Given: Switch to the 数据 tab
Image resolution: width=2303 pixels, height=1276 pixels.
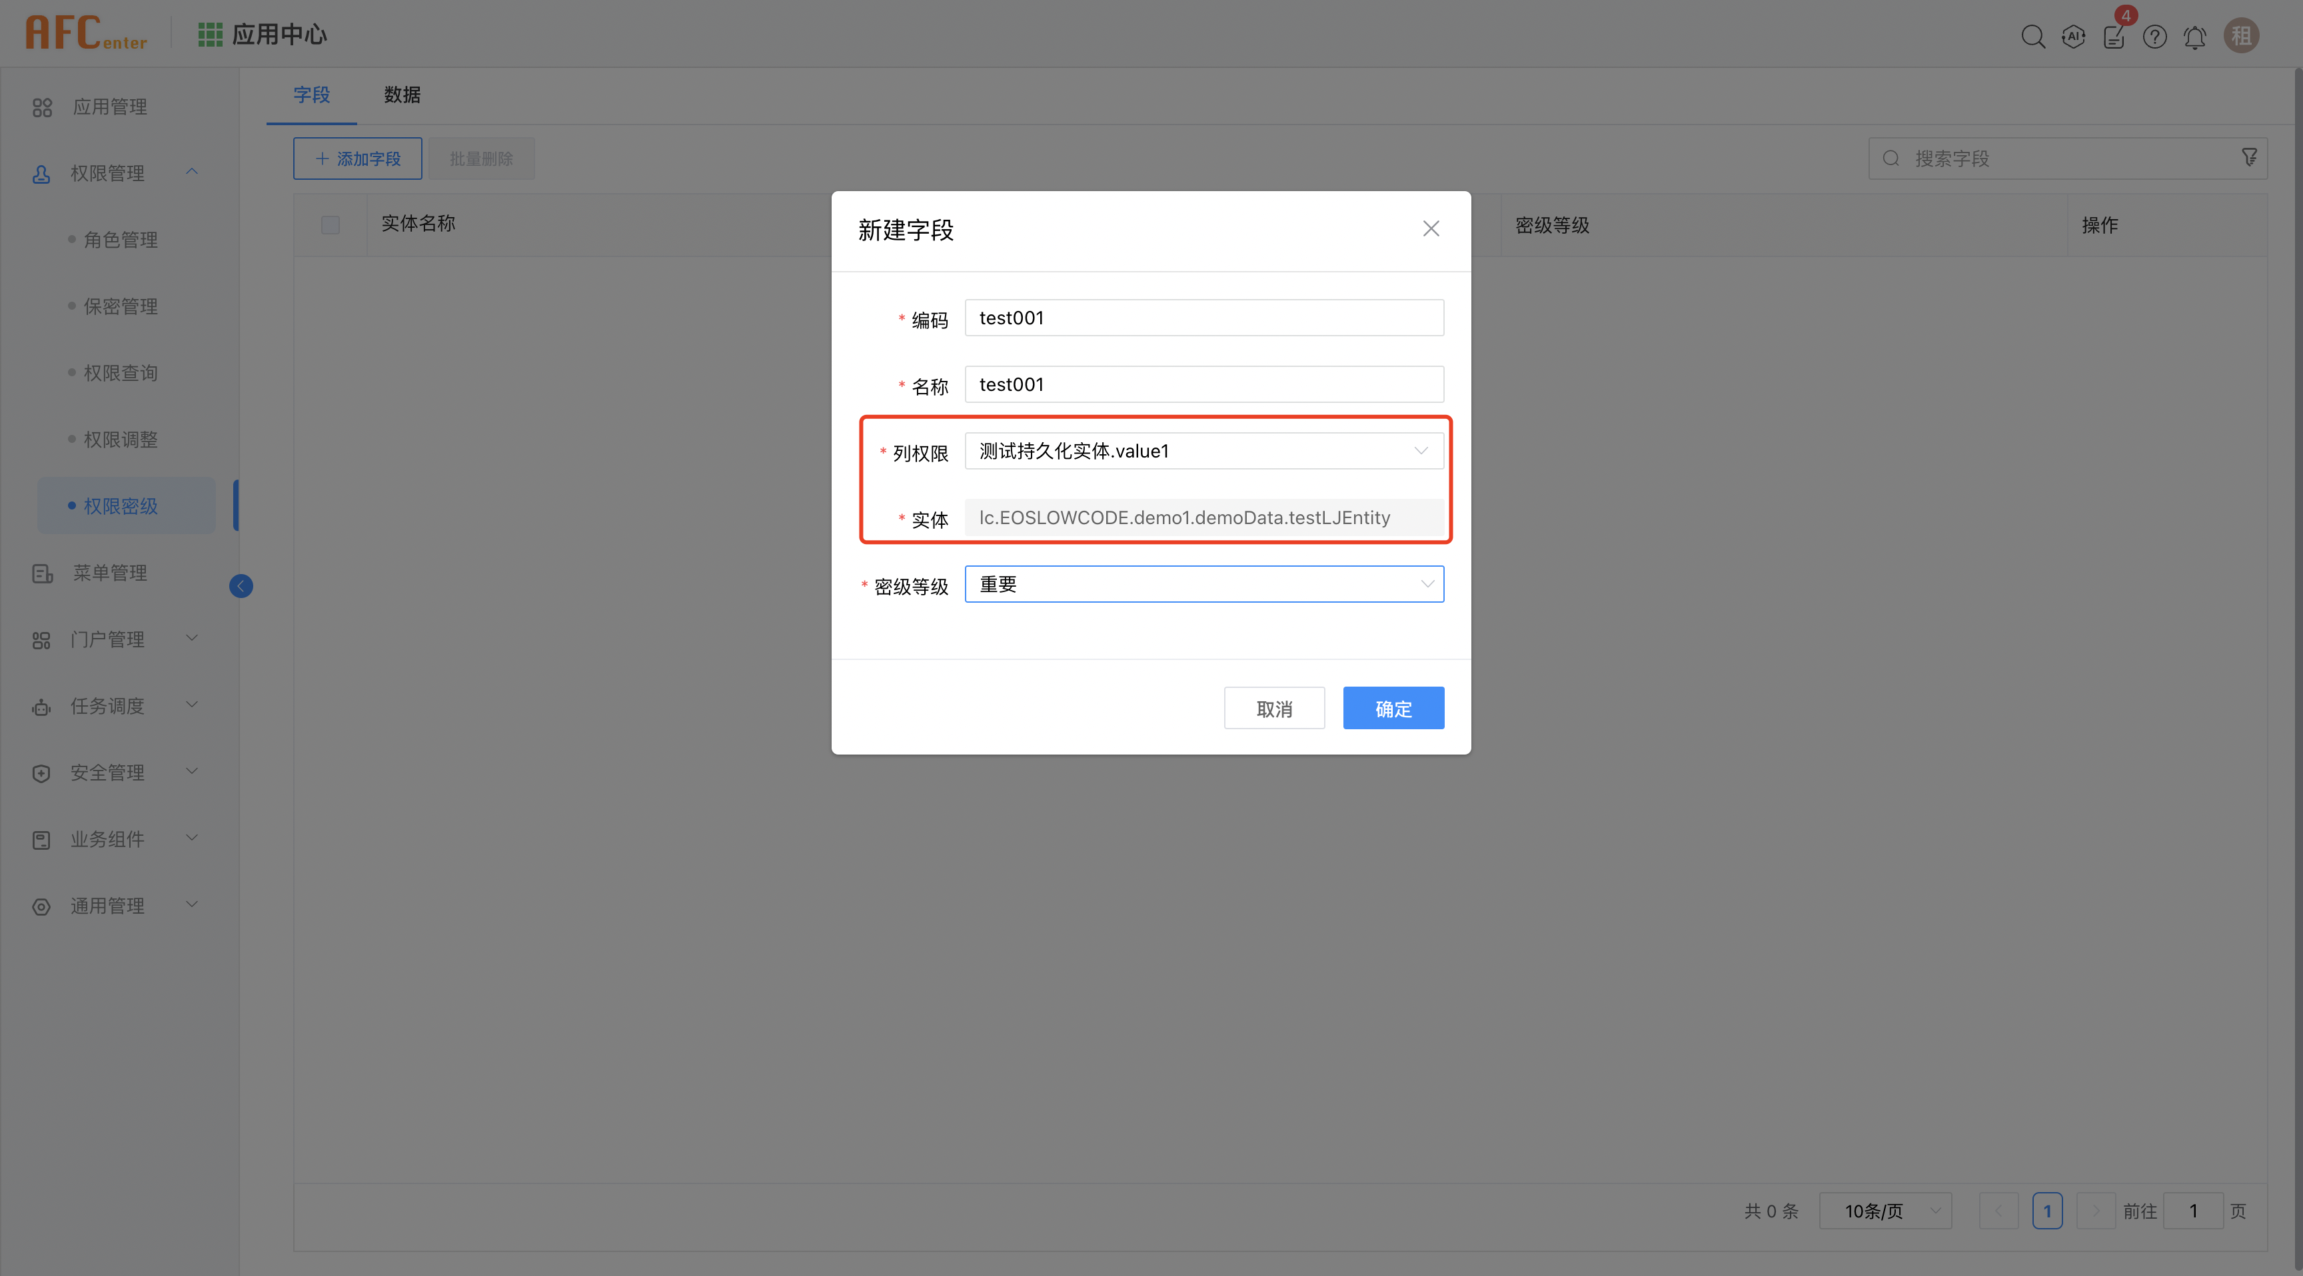Looking at the screenshot, I should (401, 95).
